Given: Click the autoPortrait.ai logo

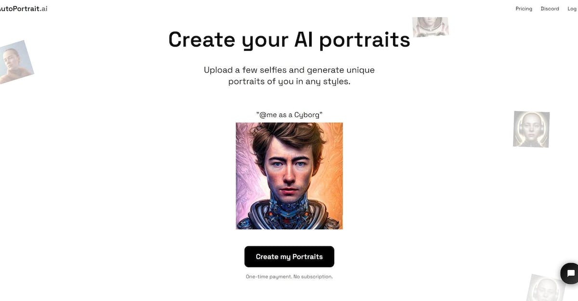Looking at the screenshot, I should pyautogui.click(x=24, y=9).
